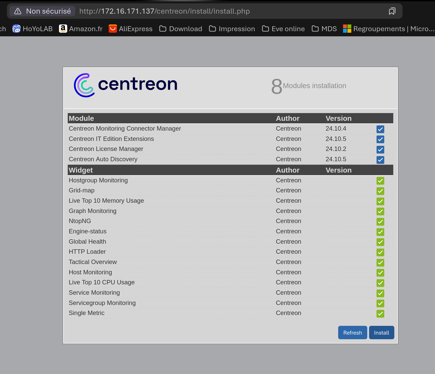Open the AliExpress bookmark icon

(x=113, y=29)
